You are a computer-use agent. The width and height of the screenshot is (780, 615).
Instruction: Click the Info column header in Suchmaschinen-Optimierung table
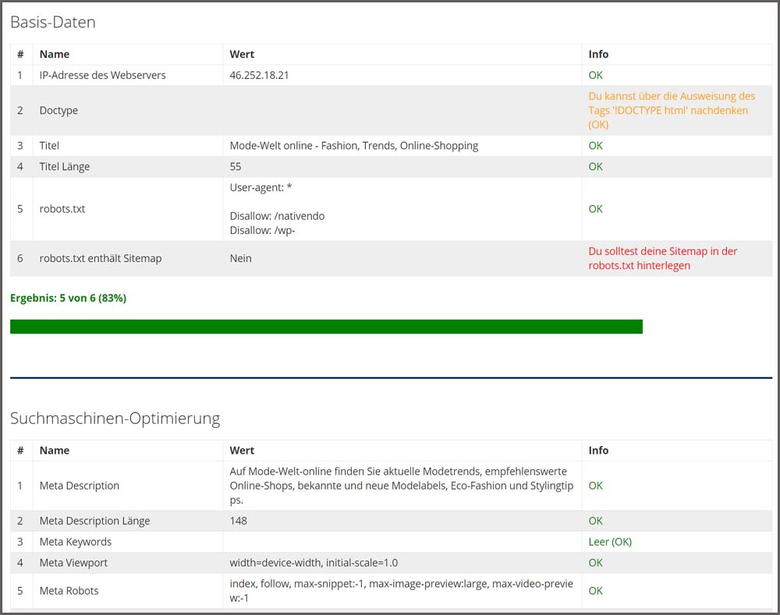[x=598, y=451]
